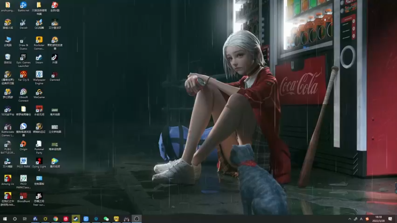Open the Recycle Bin desktop icon

pyautogui.click(x=7, y=59)
